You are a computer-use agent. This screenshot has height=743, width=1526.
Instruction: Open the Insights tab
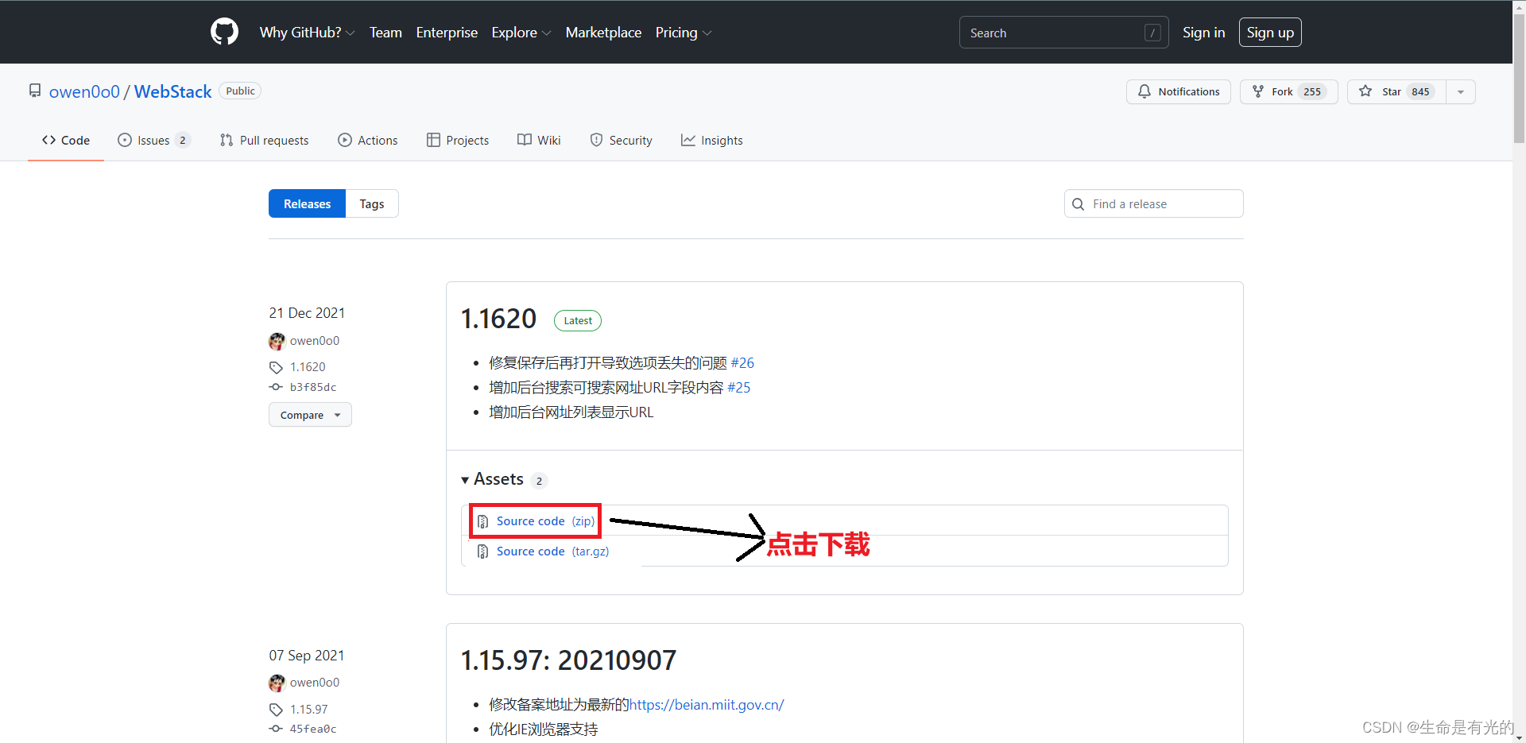(x=712, y=140)
